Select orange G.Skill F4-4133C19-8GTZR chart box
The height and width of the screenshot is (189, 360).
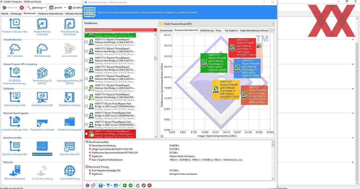(x=254, y=95)
